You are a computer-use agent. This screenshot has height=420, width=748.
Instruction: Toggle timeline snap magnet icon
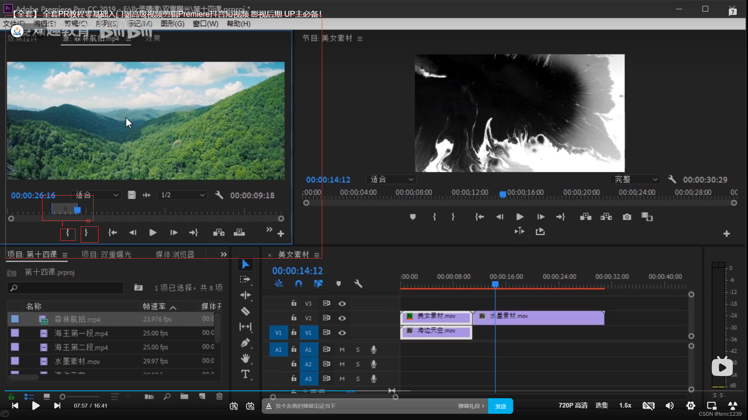click(x=298, y=284)
